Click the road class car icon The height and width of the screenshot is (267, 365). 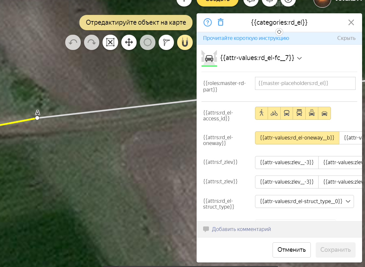coord(209,58)
